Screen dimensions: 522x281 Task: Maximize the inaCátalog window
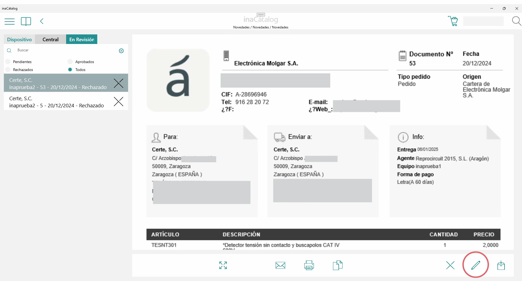click(504, 8)
